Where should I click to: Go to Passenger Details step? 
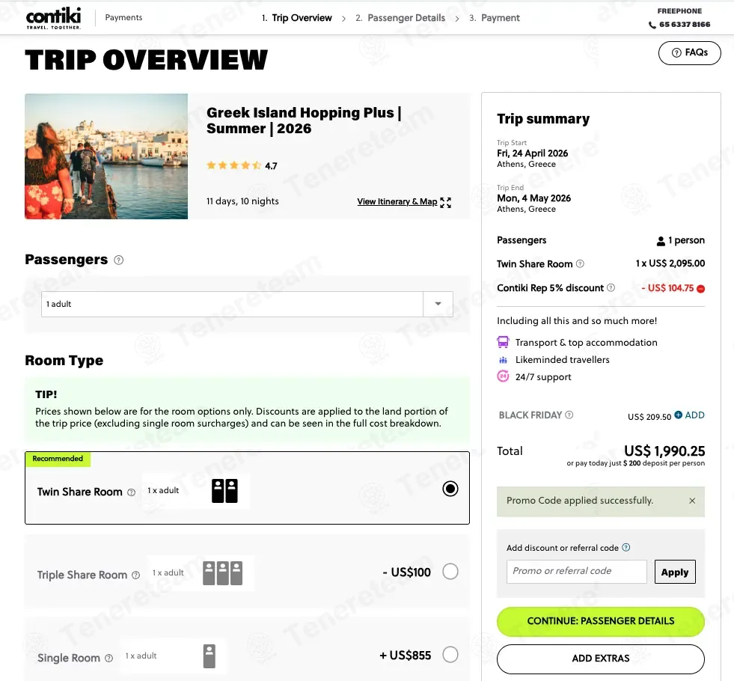pos(400,18)
